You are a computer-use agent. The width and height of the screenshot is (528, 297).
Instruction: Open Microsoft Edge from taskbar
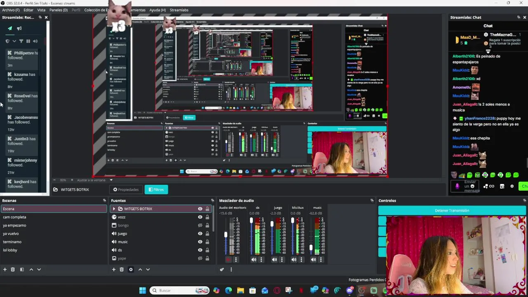click(229, 290)
